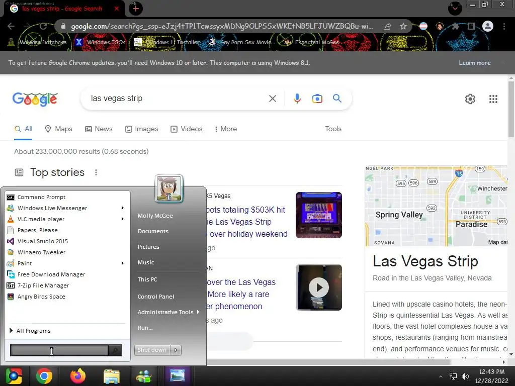The image size is (515, 386).
Task: Expand VLC media player submenu arrow
Action: click(123, 219)
